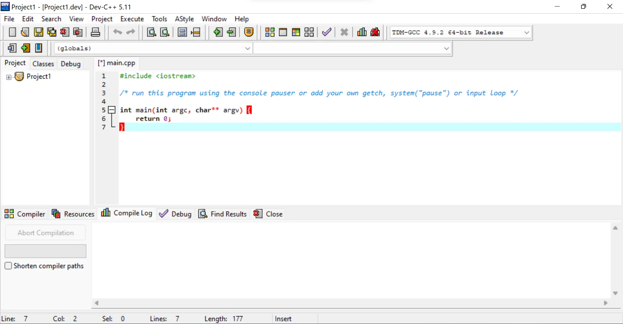
Task: Open the Find Results tab
Action: [x=223, y=214]
